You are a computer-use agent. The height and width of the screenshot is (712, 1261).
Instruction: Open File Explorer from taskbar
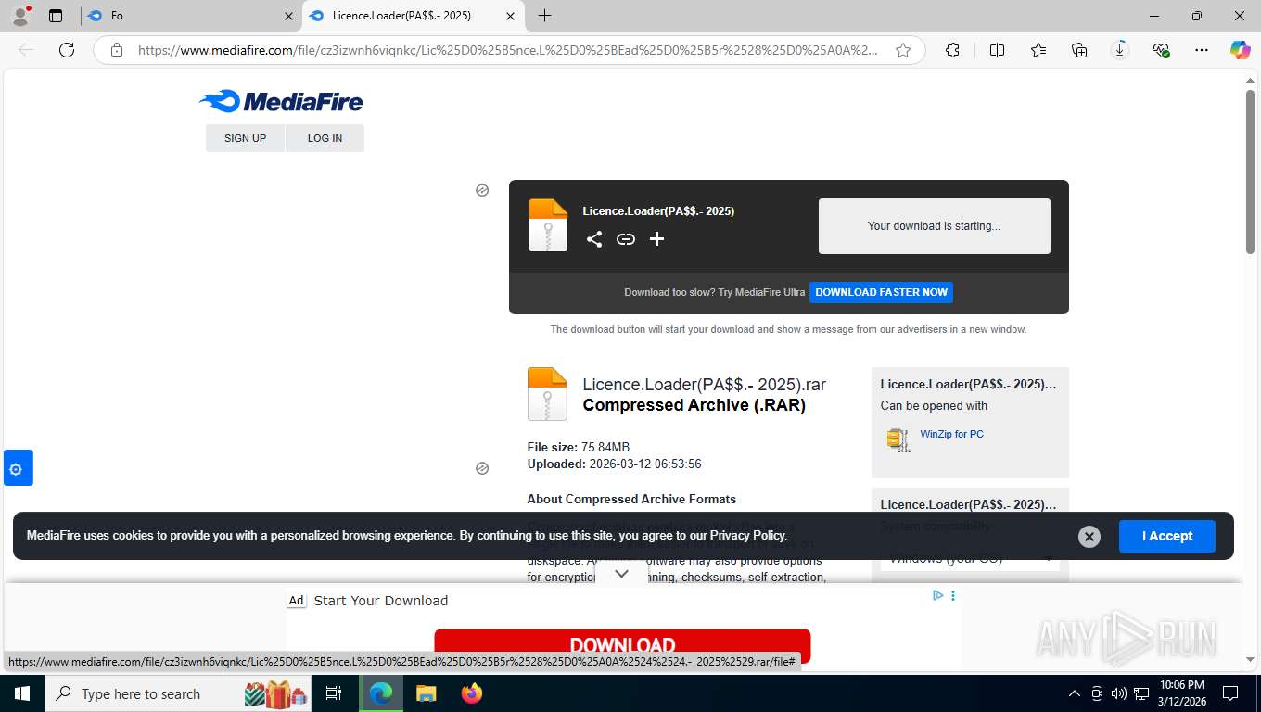426,693
